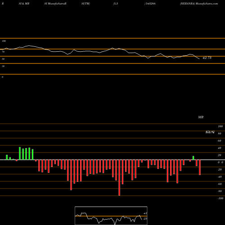Click the MR panel title label

pos(201,117)
